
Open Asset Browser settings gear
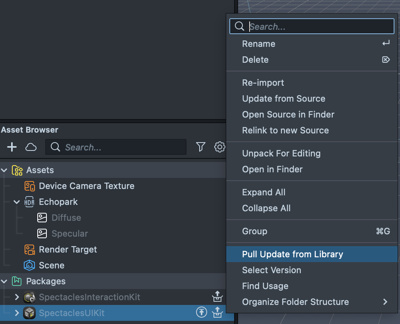click(219, 147)
